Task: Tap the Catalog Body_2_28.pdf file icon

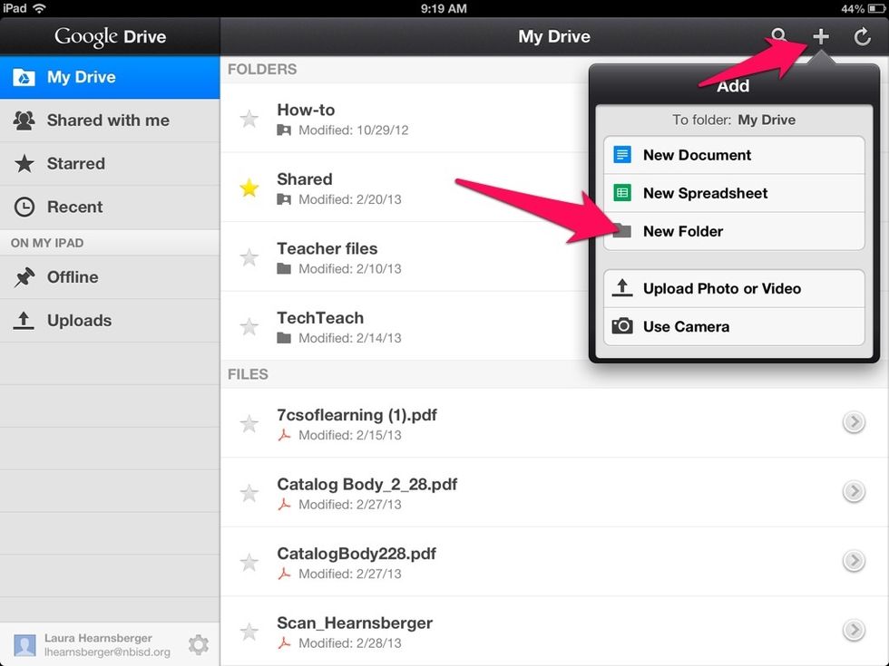Action: [284, 504]
